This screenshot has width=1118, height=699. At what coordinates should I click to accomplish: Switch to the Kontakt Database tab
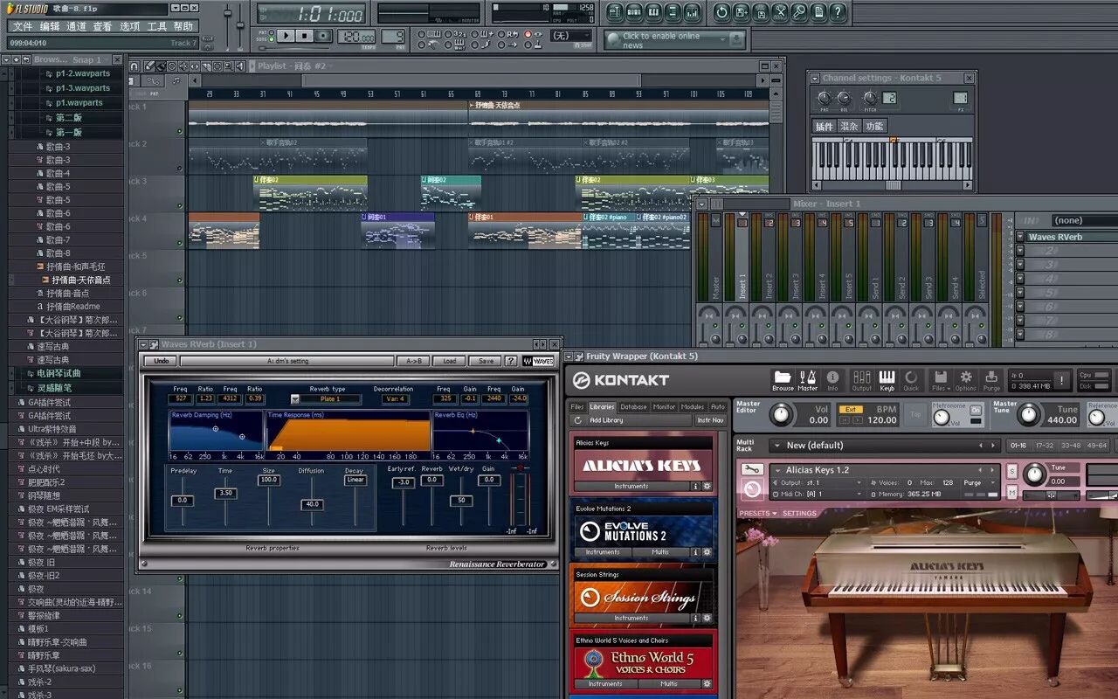633,406
